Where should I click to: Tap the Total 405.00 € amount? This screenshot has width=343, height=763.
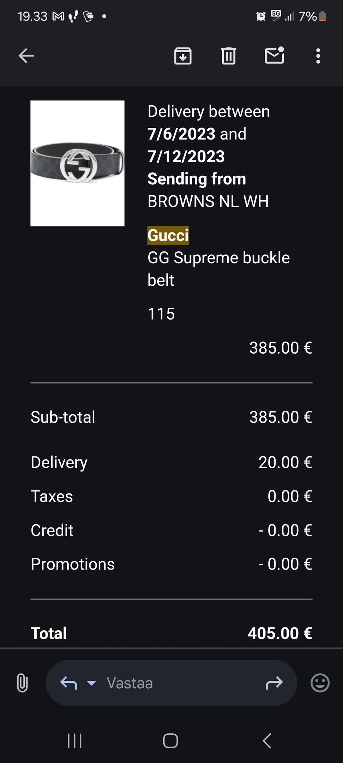[x=280, y=633]
